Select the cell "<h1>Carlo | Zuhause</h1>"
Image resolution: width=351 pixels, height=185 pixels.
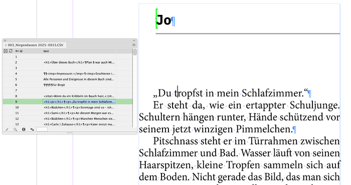(79, 124)
